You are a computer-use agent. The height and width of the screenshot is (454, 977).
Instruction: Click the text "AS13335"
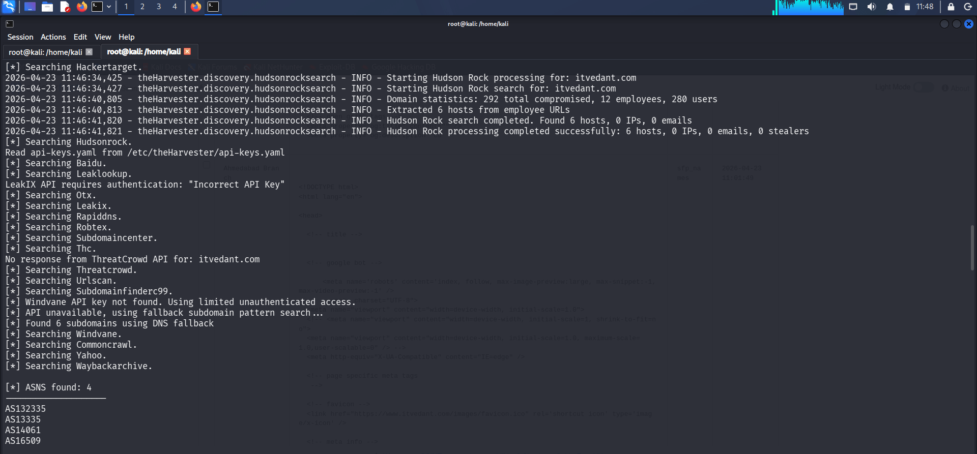pyautogui.click(x=23, y=419)
